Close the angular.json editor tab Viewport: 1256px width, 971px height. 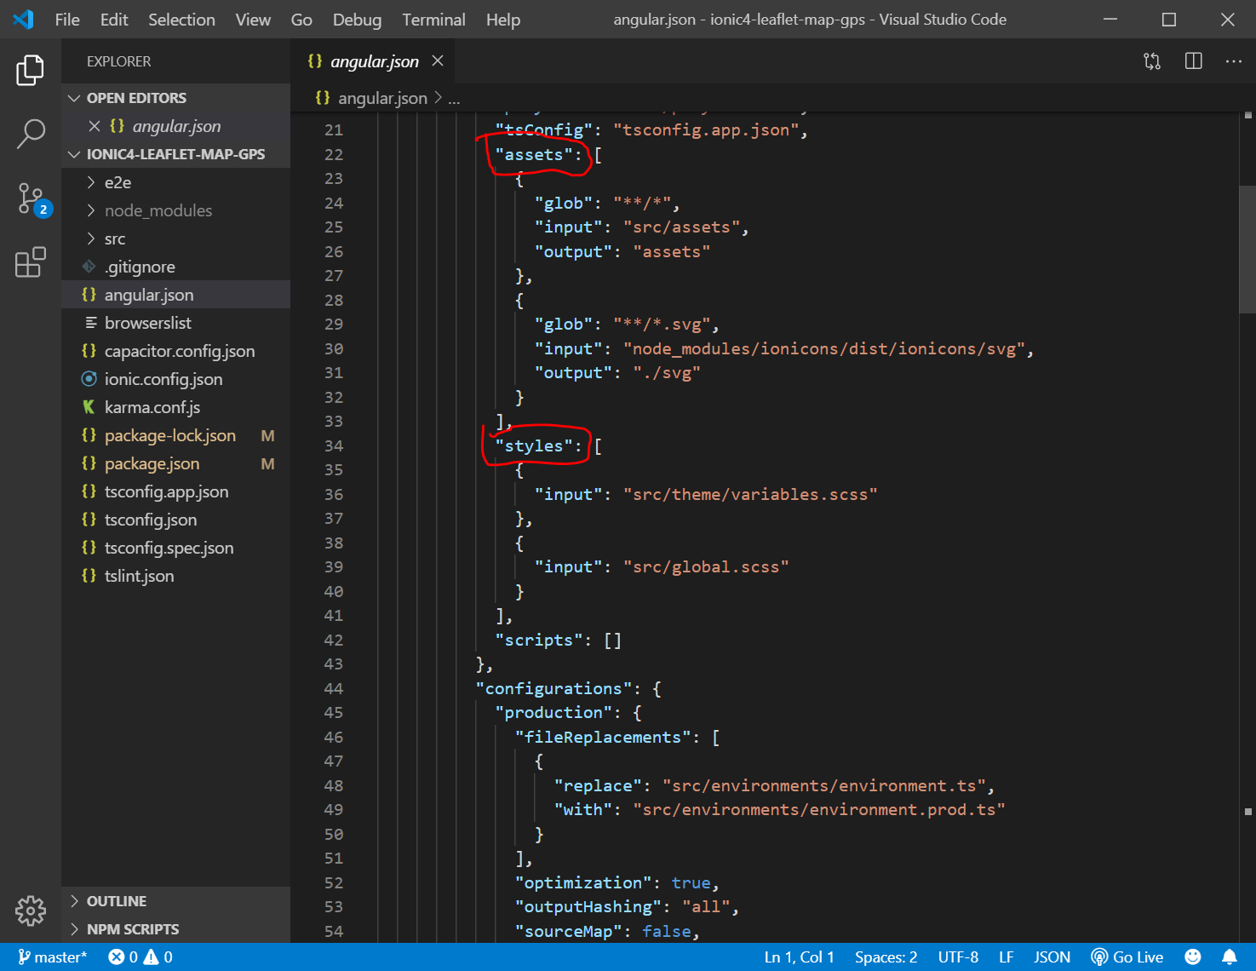coord(438,60)
